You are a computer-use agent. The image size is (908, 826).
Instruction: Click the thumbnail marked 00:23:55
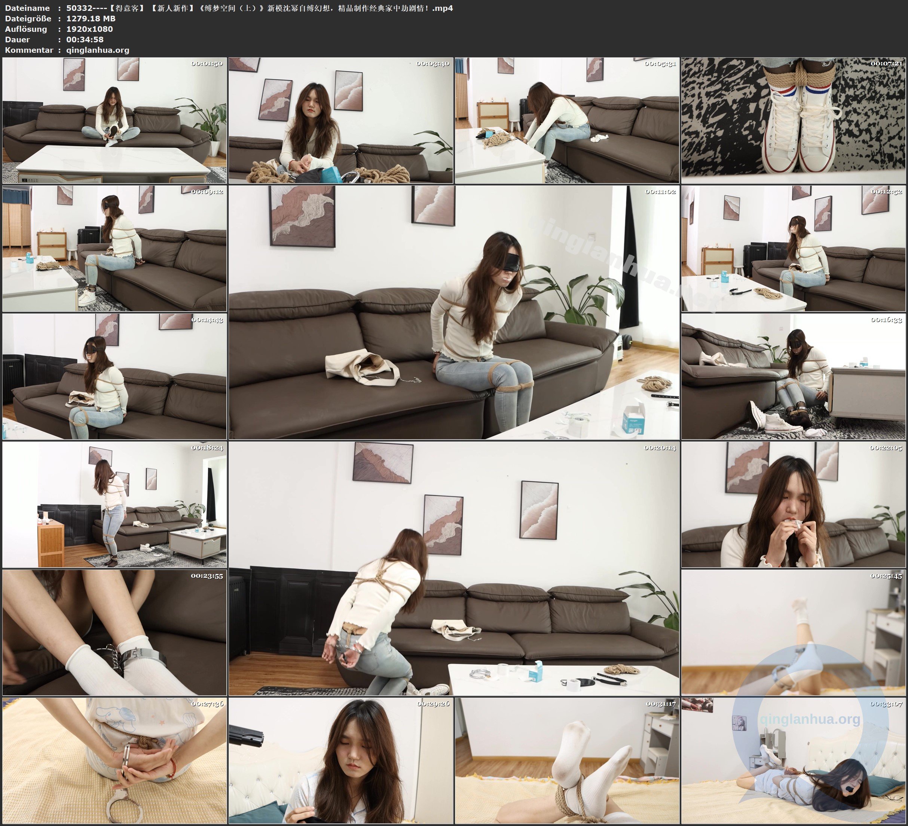(114, 632)
